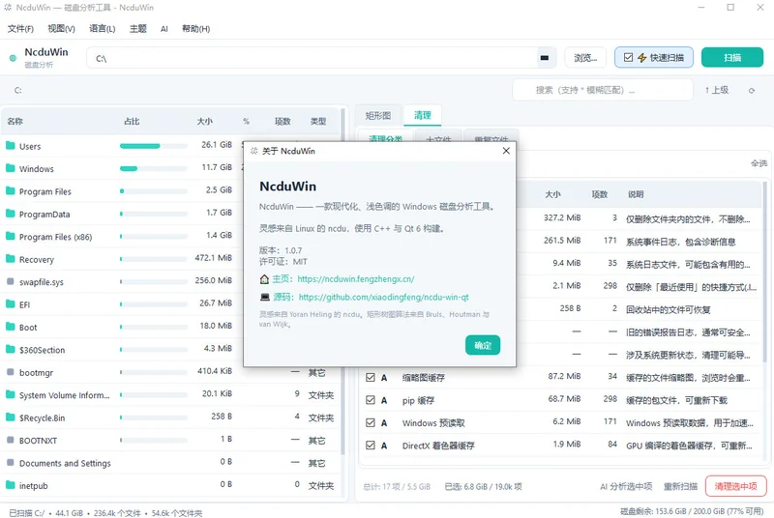Click the AI 分析选中项 button
The height and width of the screenshot is (518, 774).
click(x=626, y=486)
